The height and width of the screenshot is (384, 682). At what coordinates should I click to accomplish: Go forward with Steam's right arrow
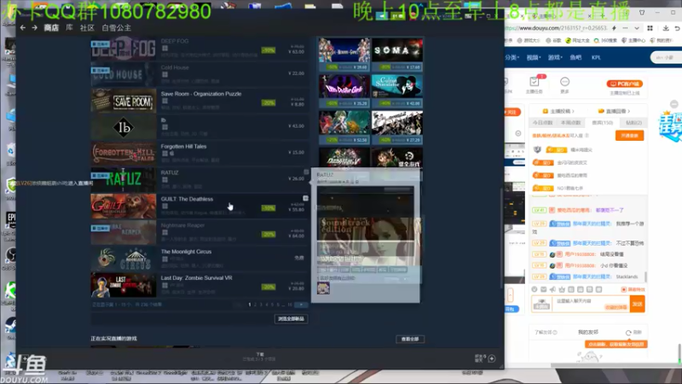coord(34,28)
